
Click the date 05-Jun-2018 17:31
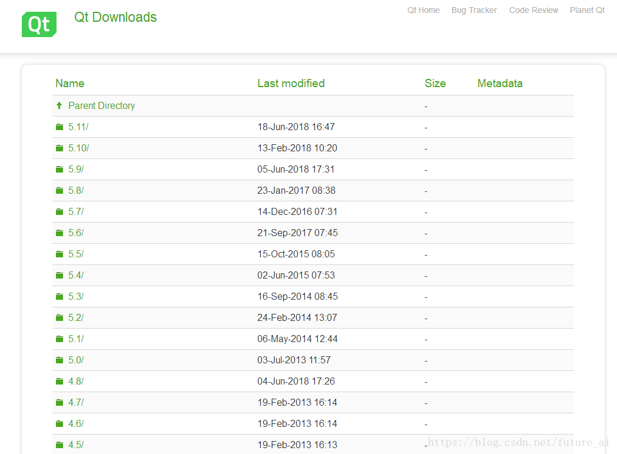click(x=296, y=169)
